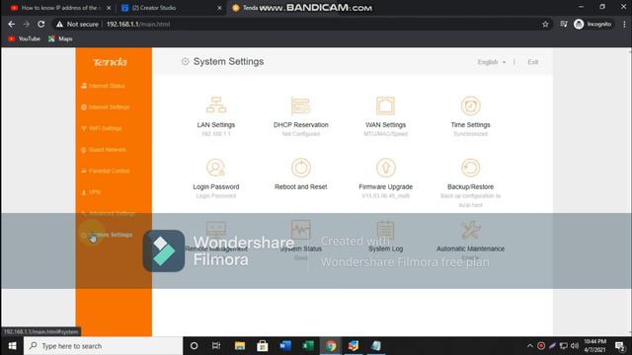Viewport: 632px width, 355px height.
Task: Open the Reboot and Reset icon
Action: point(300,168)
